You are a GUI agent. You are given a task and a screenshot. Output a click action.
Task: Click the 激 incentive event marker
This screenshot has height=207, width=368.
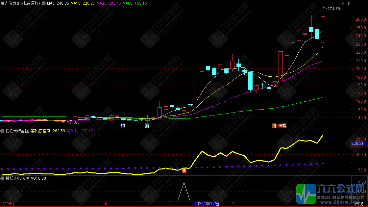[x=274, y=126]
